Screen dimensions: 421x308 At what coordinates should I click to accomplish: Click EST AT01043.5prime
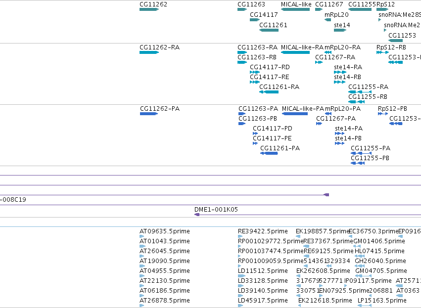click(165, 241)
